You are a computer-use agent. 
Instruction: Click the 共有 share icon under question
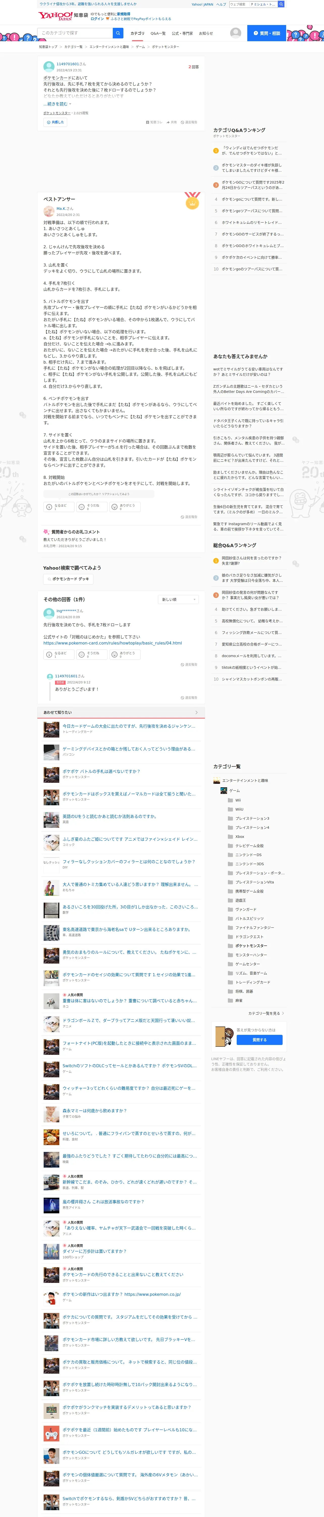tap(168, 122)
